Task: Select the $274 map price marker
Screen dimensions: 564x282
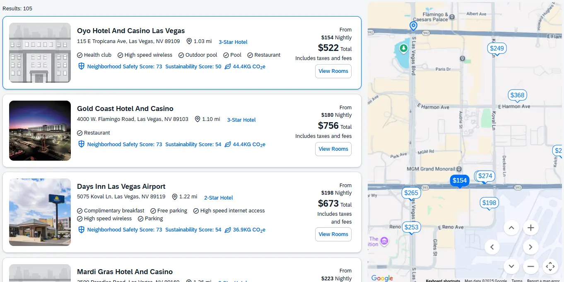Action: (x=485, y=176)
